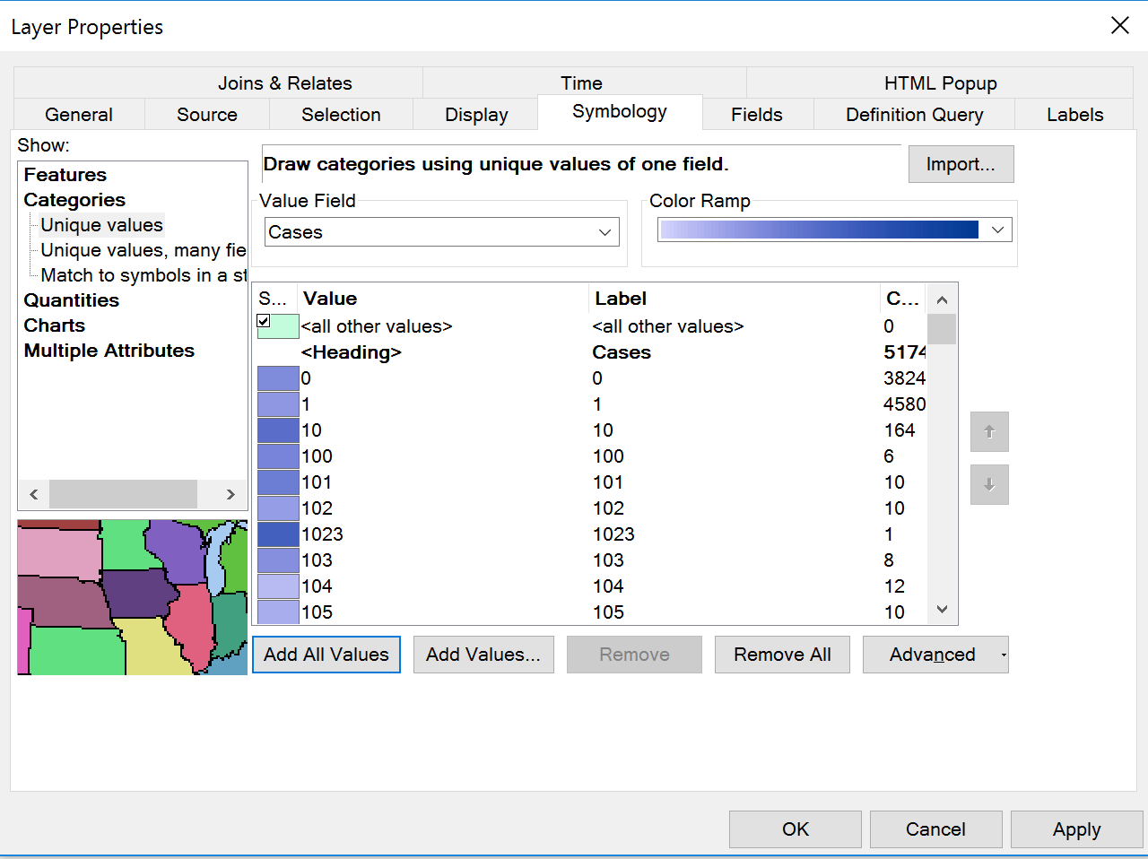
Task: Click the count 4580 for value 1
Action: pos(904,404)
